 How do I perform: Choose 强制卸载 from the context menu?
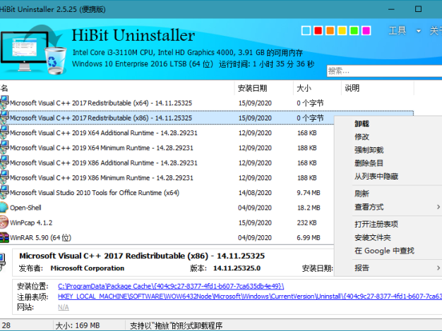tap(369, 150)
